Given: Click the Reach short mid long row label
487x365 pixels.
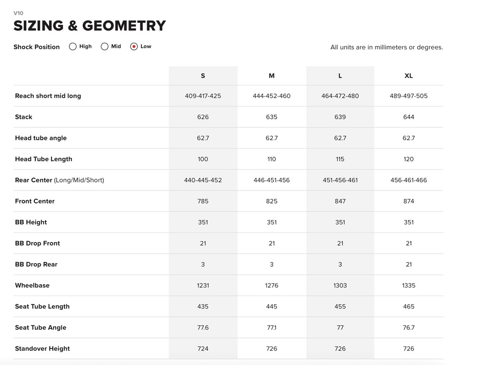Looking at the screenshot, I should click(48, 96).
